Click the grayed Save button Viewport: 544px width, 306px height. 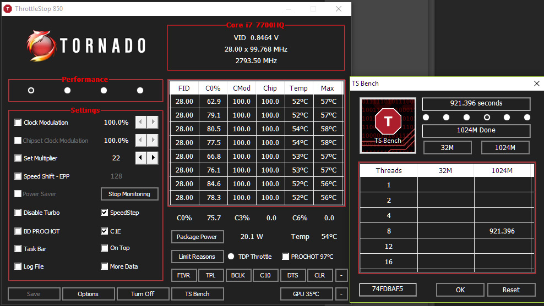[34, 294]
